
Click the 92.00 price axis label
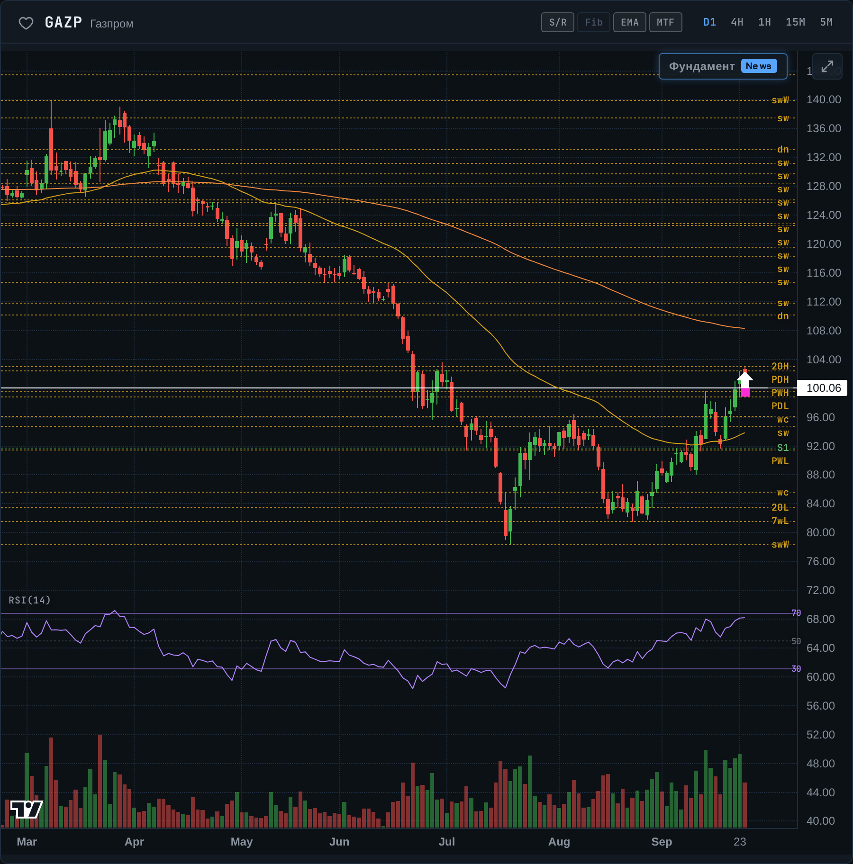click(821, 446)
